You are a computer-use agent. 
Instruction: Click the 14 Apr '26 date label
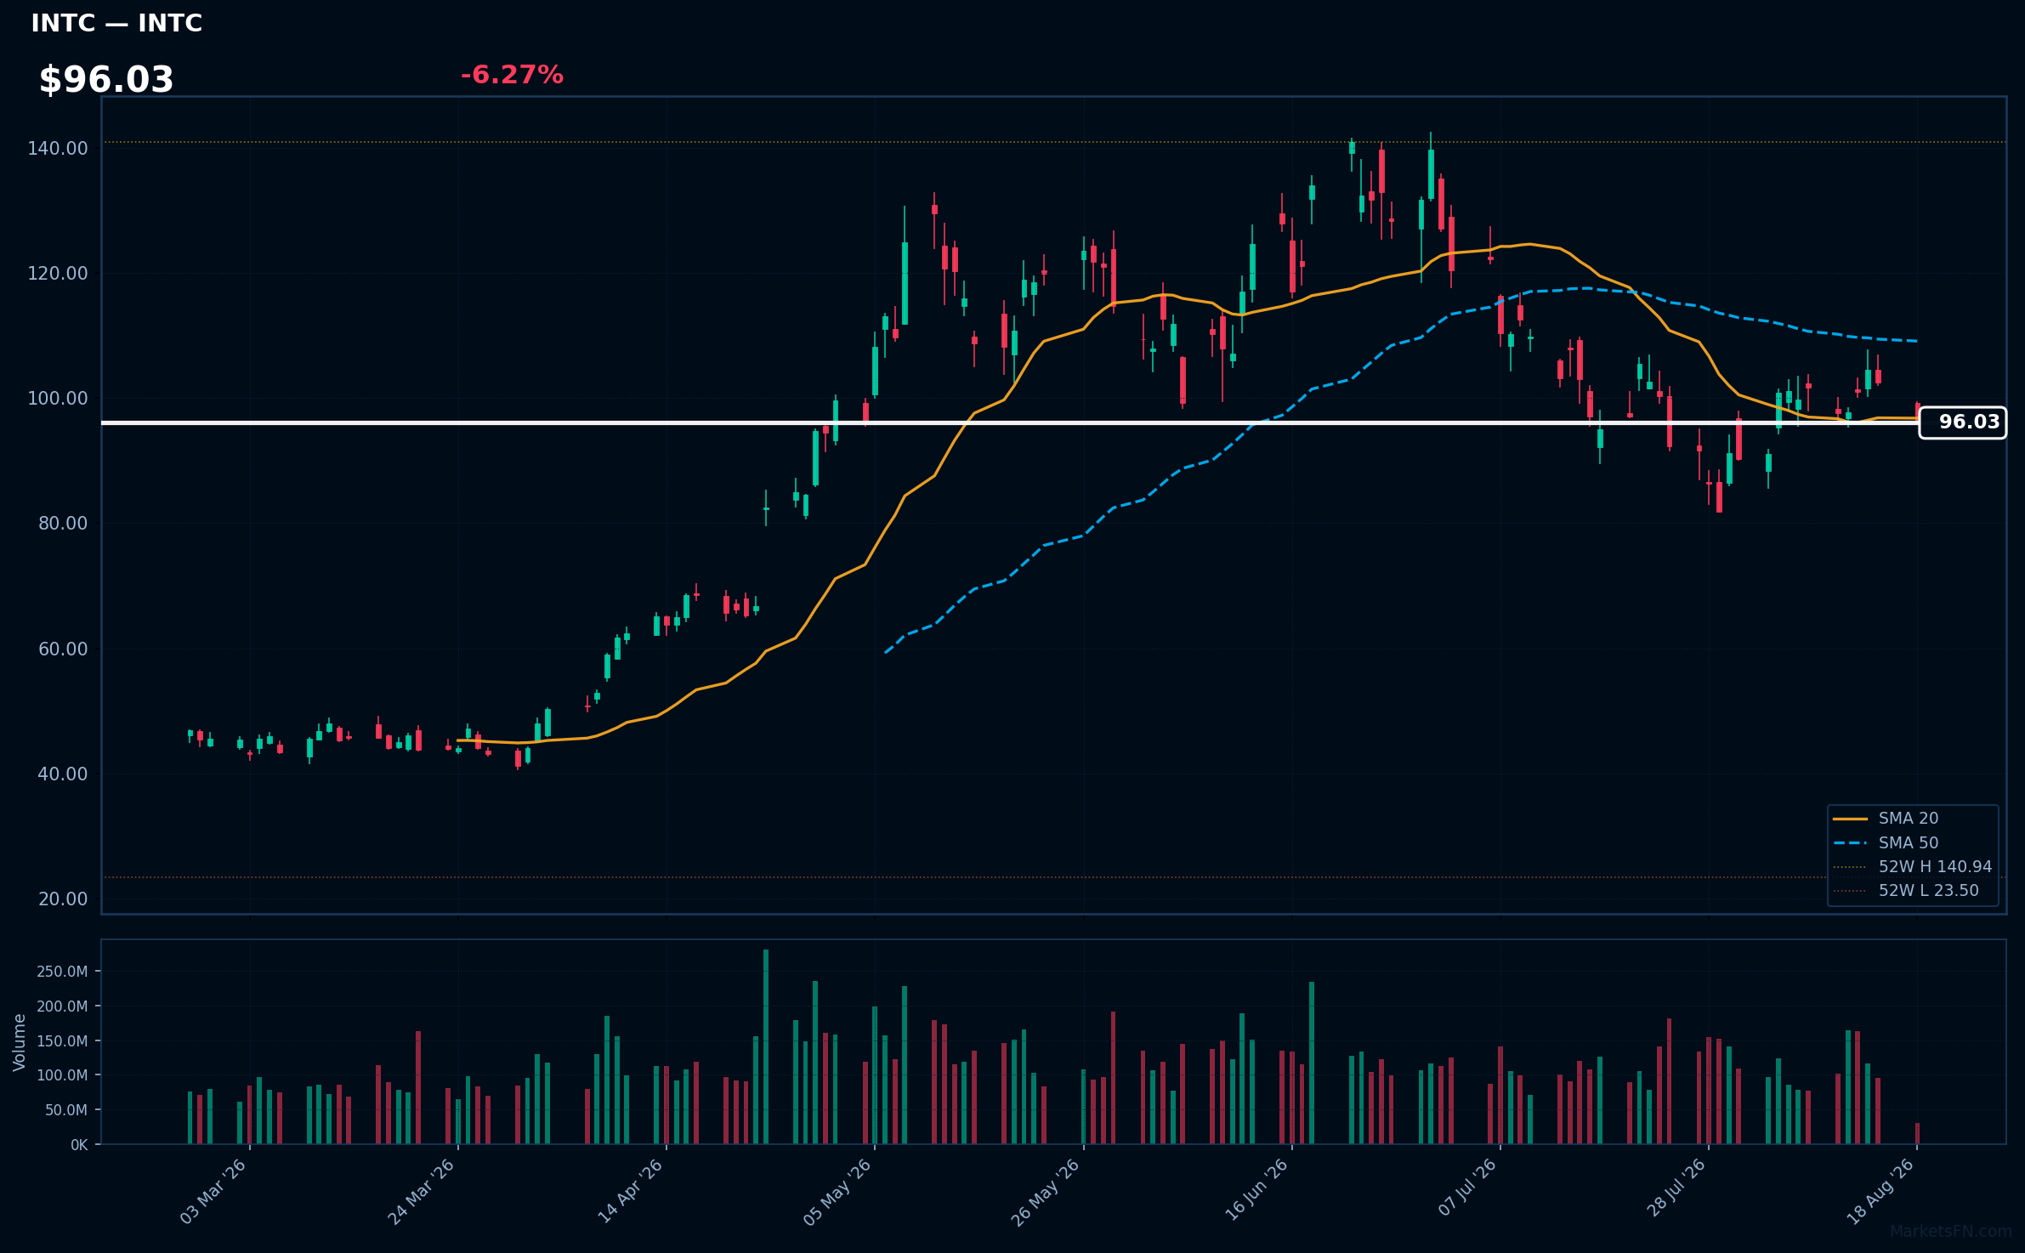coord(629,1192)
